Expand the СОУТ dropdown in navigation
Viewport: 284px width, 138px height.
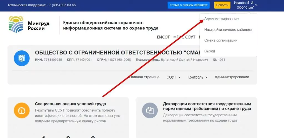point(174,77)
